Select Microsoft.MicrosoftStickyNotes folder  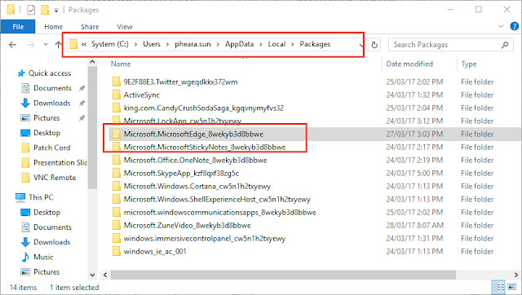point(205,147)
